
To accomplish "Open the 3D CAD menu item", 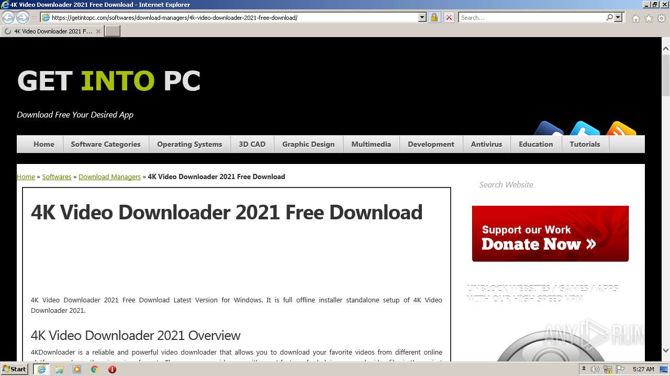I will coord(252,144).
